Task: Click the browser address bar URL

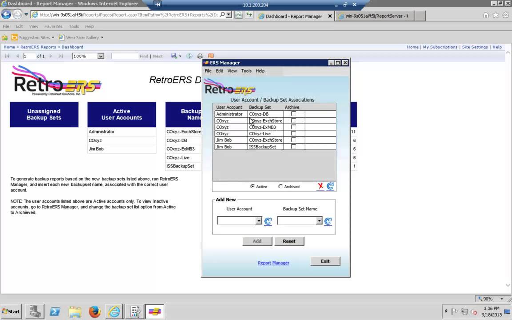Action: [128, 15]
